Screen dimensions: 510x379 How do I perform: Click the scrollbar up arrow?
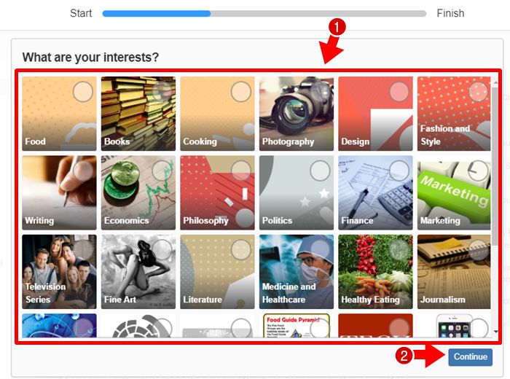(x=495, y=82)
